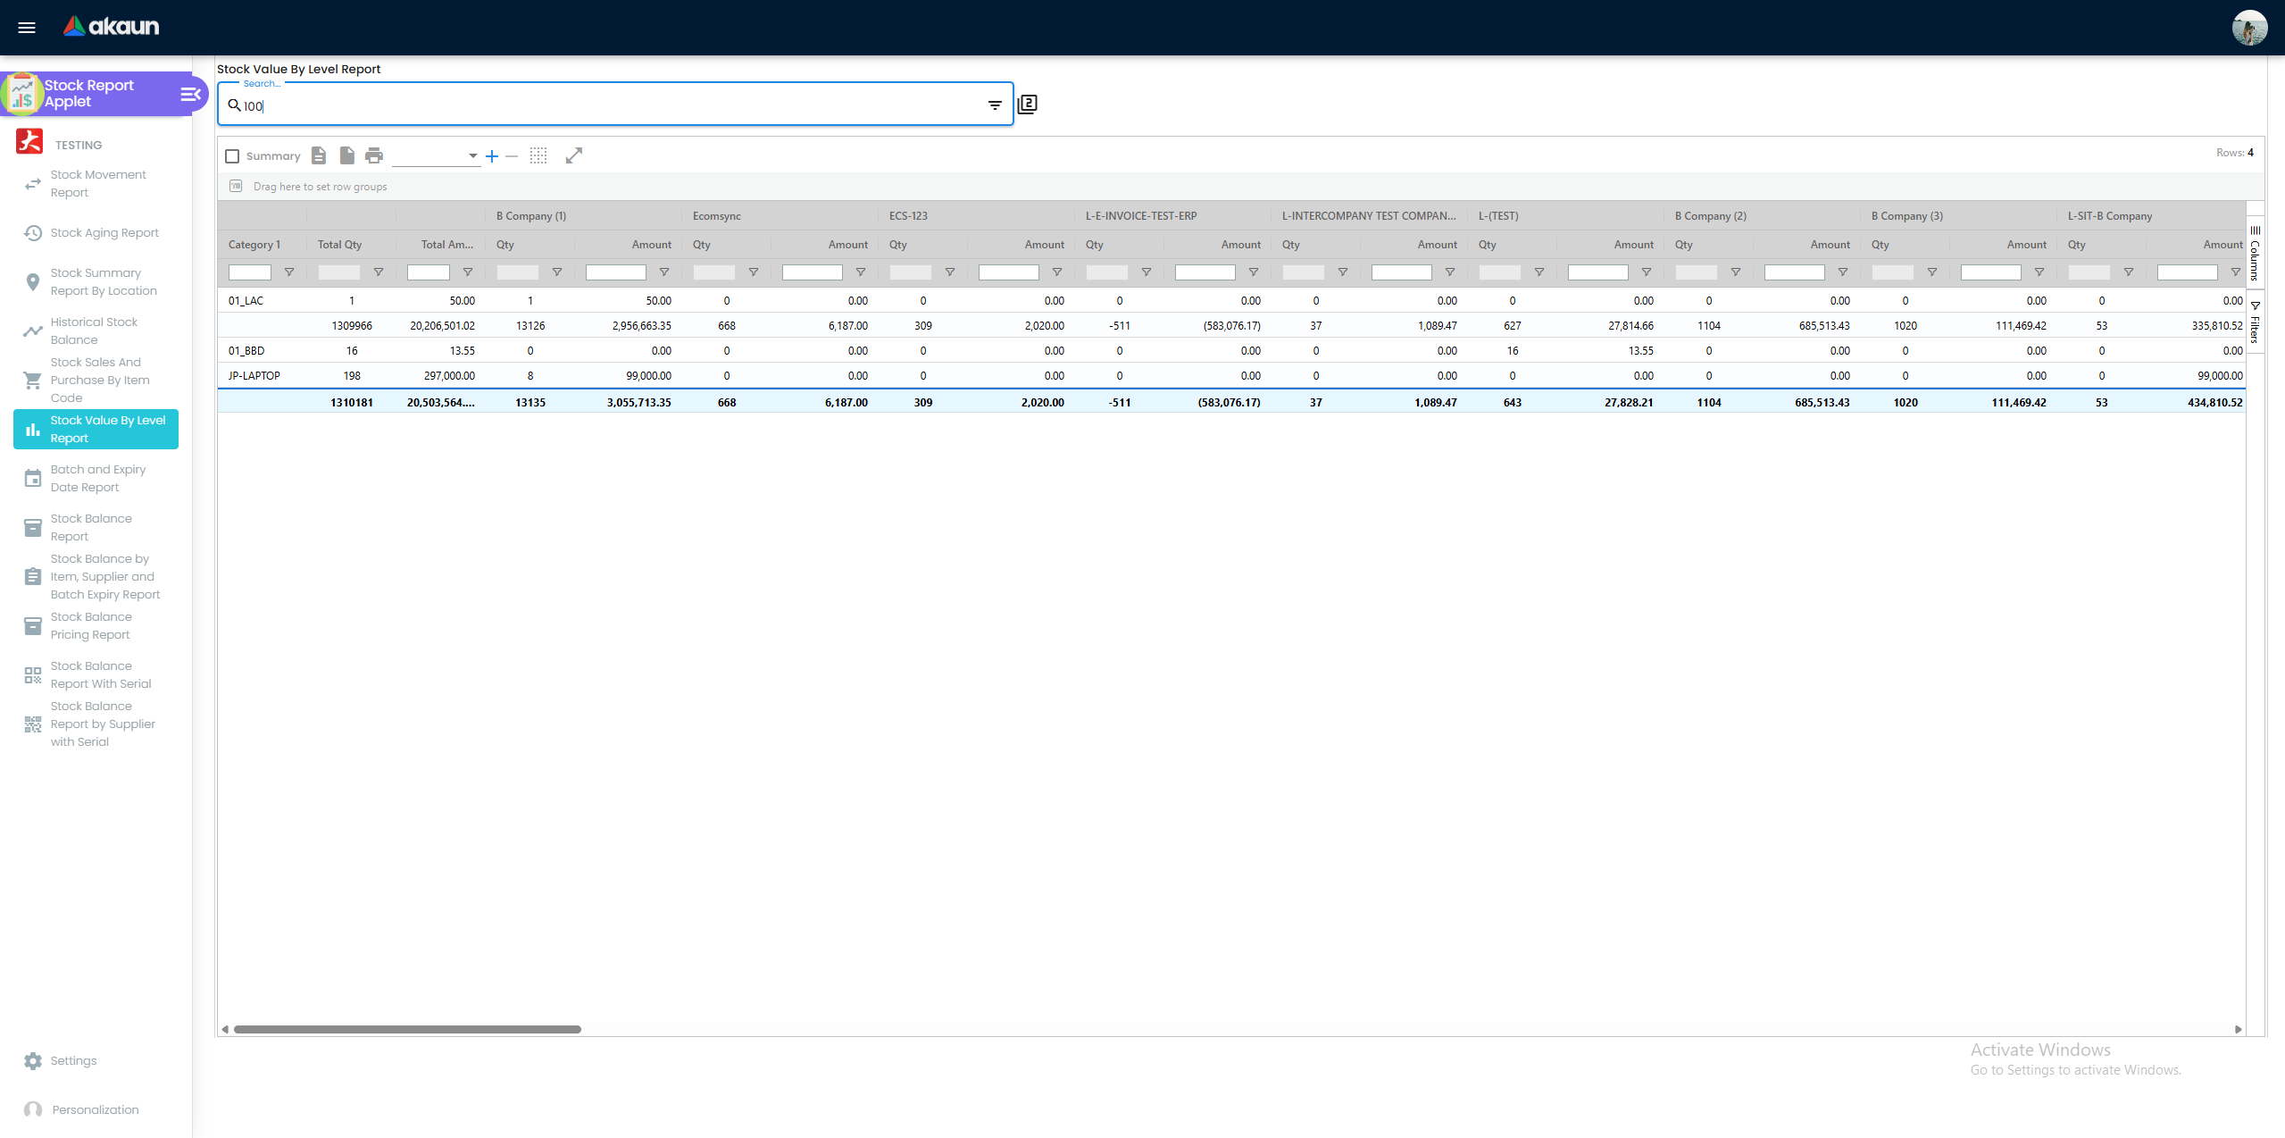Open the hamburger menu in top bar
The width and height of the screenshot is (2285, 1138).
[27, 27]
